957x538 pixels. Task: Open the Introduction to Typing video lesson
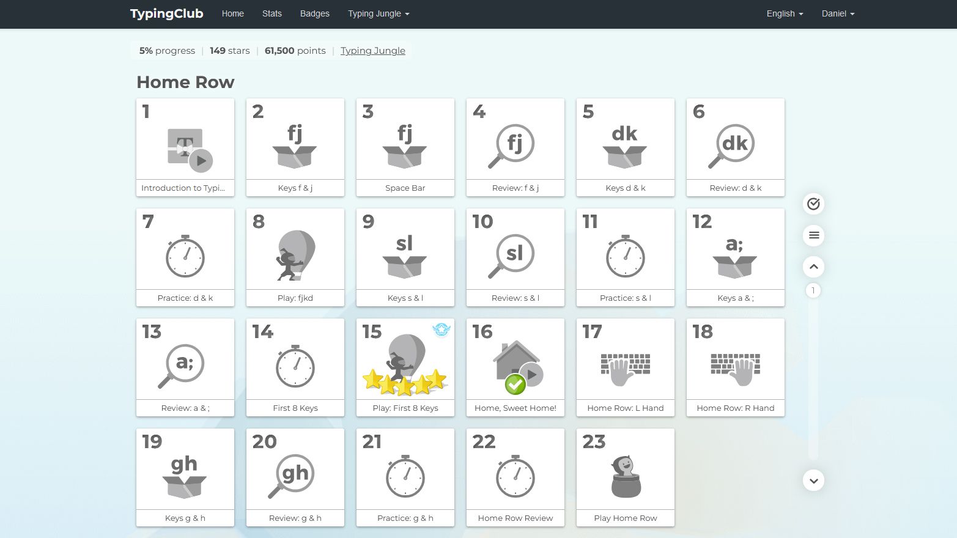click(x=185, y=147)
